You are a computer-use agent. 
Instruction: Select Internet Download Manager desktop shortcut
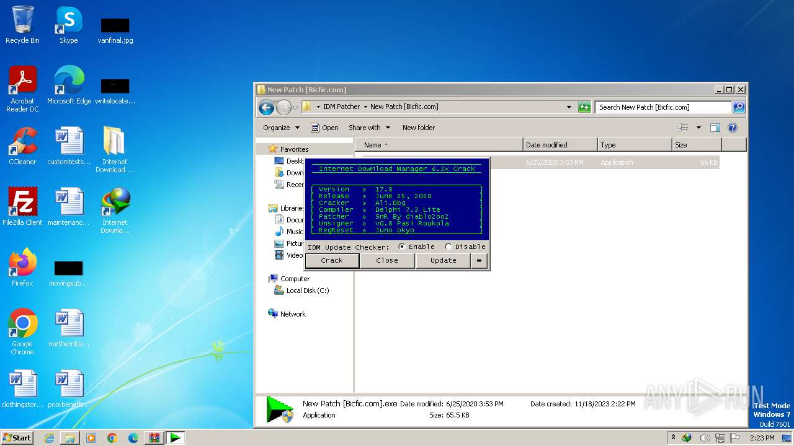tap(115, 211)
